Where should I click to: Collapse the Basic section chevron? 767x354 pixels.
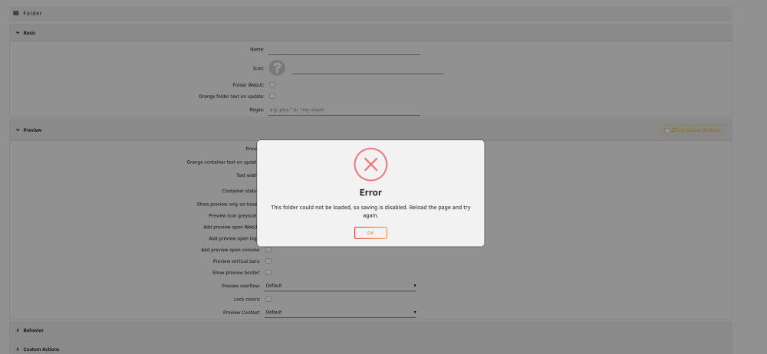coord(18,33)
